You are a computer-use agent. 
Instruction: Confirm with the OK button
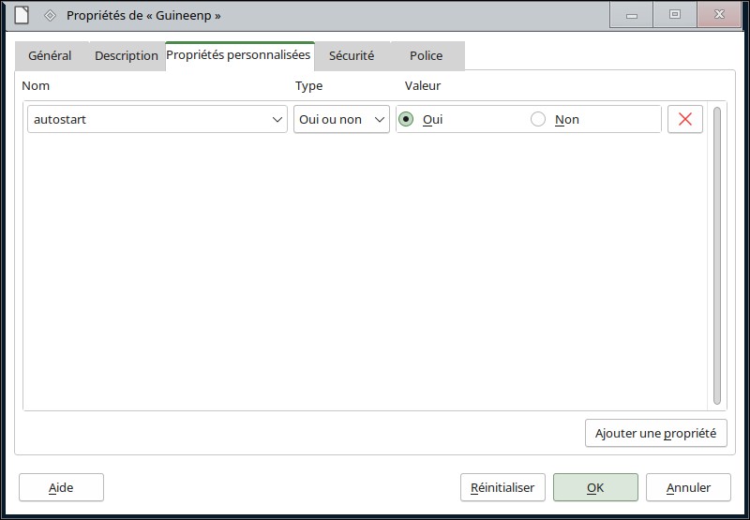click(595, 487)
